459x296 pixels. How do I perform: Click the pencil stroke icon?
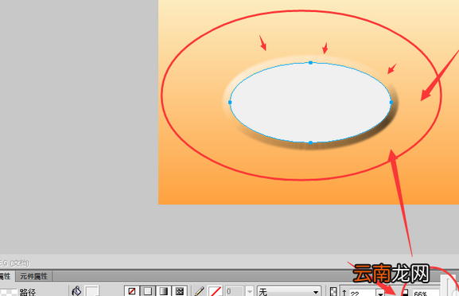199,291
